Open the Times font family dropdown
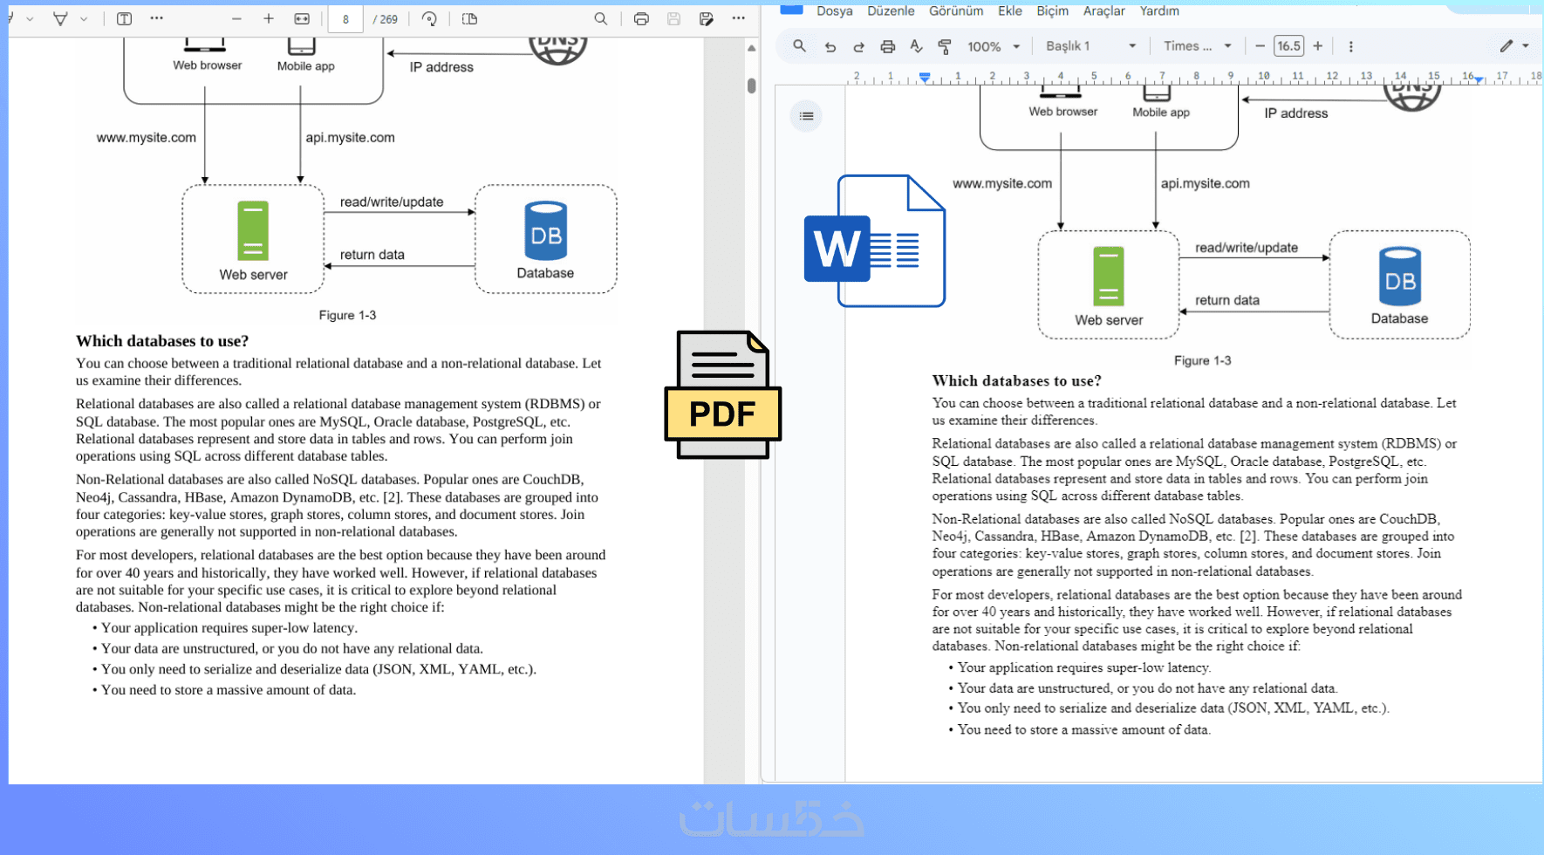The height and width of the screenshot is (855, 1544). tap(1198, 46)
